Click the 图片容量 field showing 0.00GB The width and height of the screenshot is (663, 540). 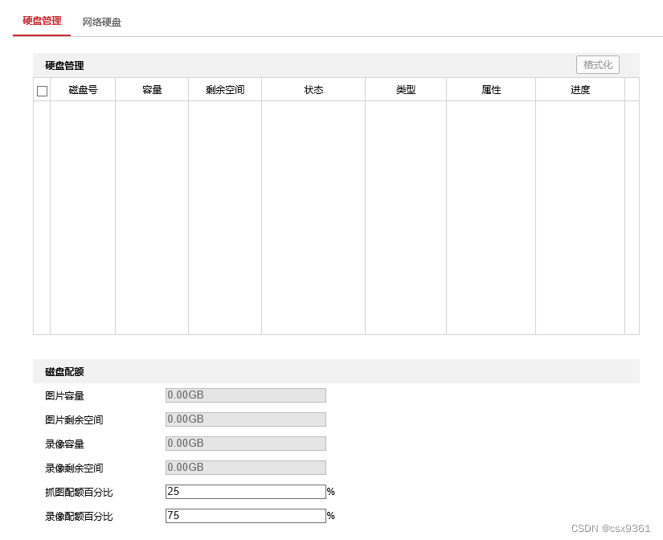click(246, 395)
